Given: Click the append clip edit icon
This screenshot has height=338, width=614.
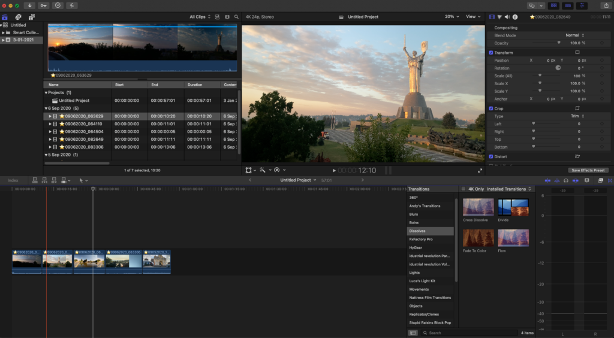Looking at the screenshot, I should click(54, 180).
